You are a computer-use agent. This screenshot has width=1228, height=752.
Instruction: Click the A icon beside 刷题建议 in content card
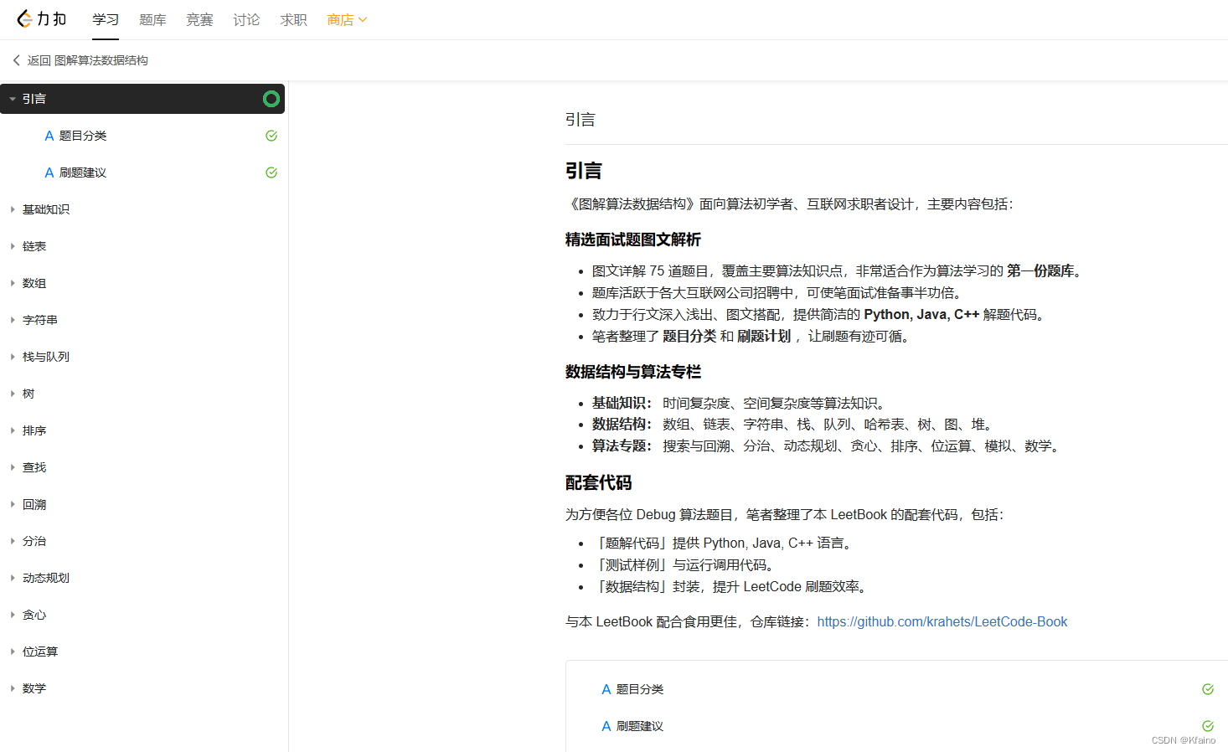coord(606,726)
